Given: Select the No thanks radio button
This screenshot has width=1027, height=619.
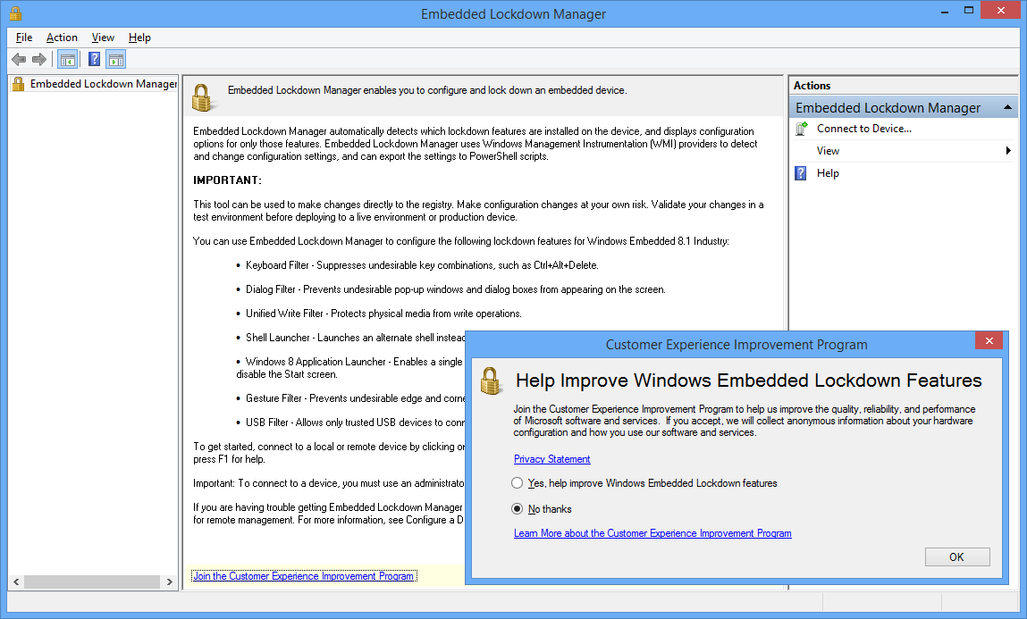Looking at the screenshot, I should 518,509.
